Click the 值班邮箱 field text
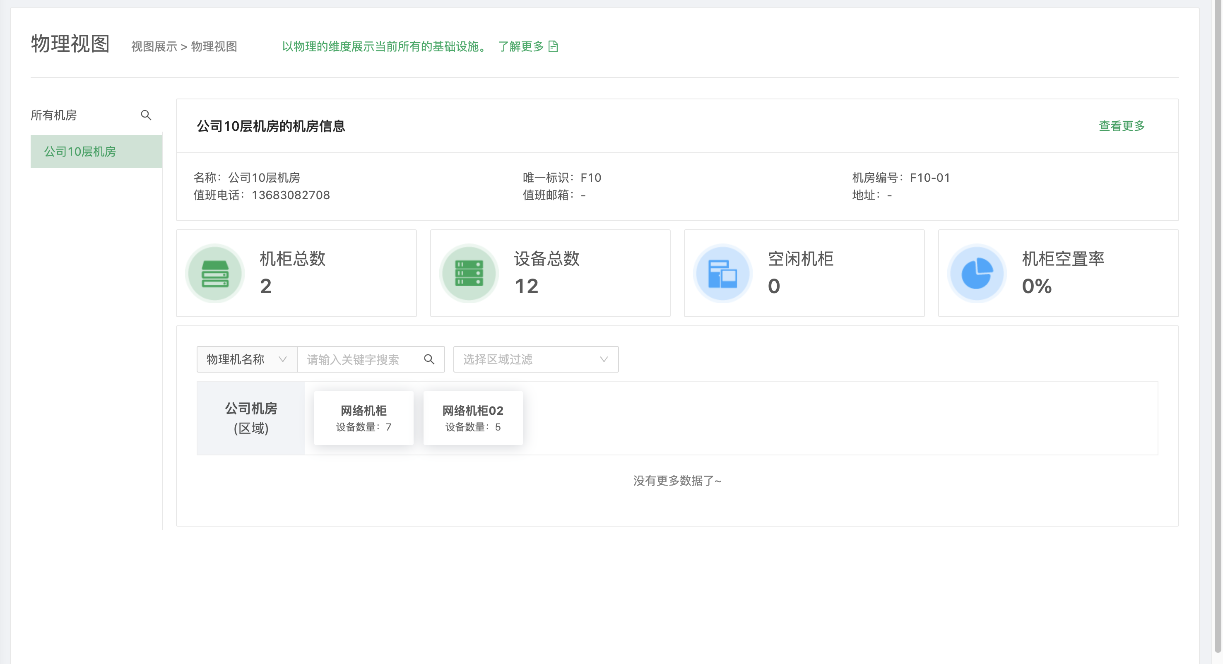Image resolution: width=1223 pixels, height=664 pixels. (x=554, y=195)
